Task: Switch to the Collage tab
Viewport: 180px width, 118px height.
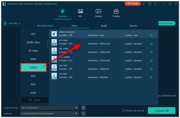Action: pos(98,13)
